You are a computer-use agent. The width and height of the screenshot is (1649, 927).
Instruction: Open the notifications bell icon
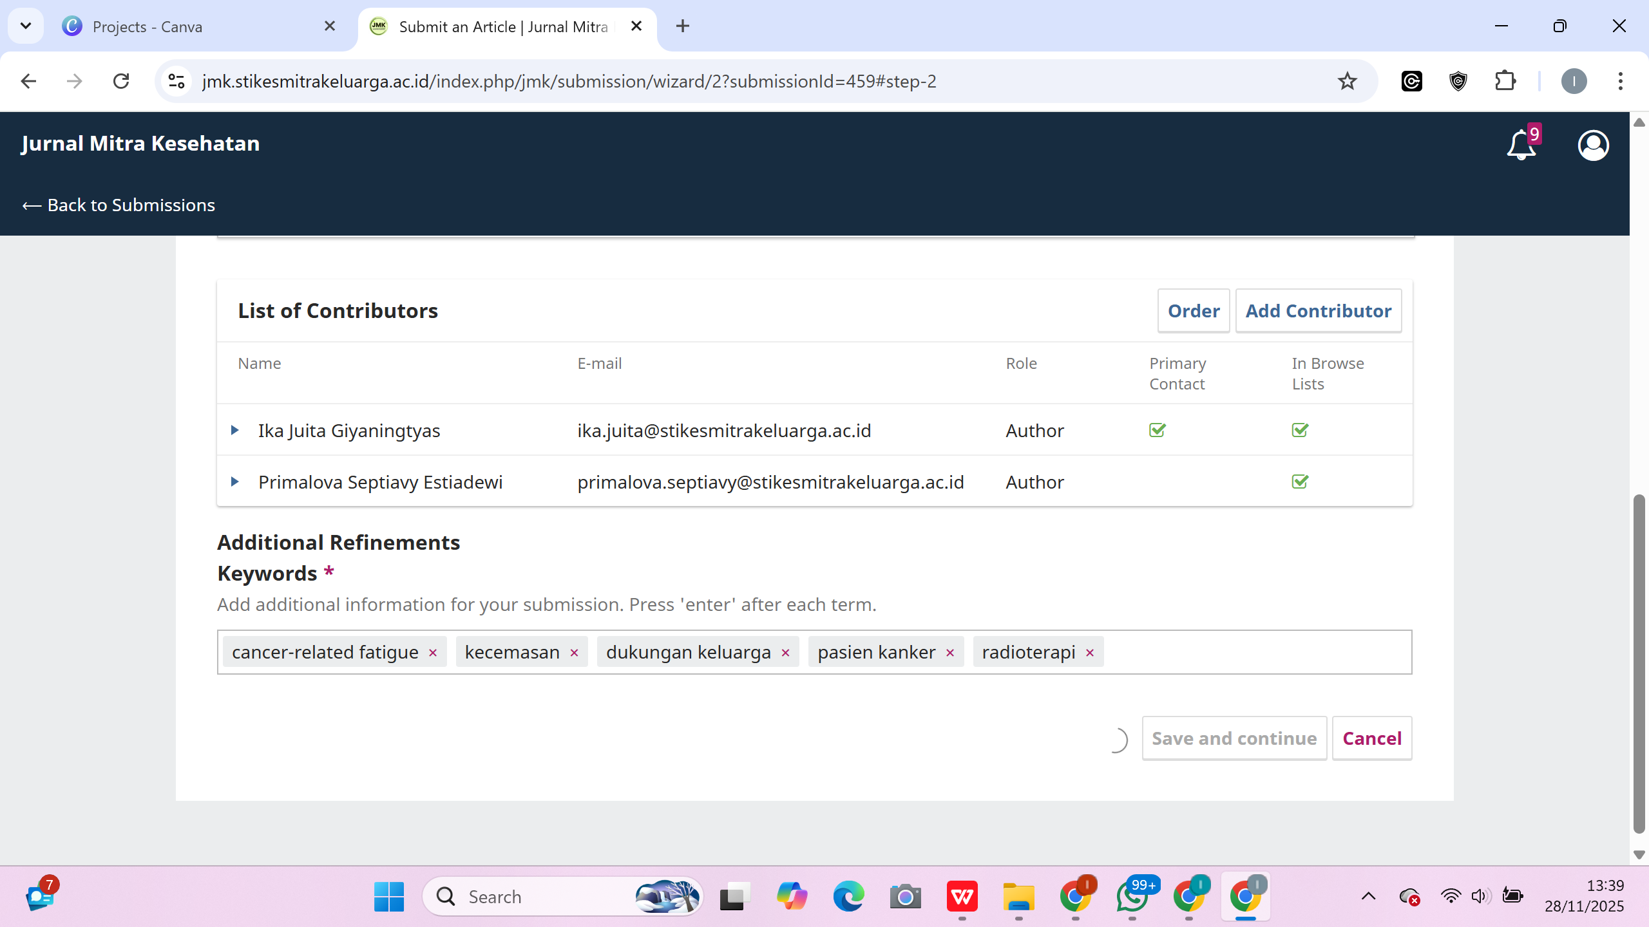click(1520, 145)
